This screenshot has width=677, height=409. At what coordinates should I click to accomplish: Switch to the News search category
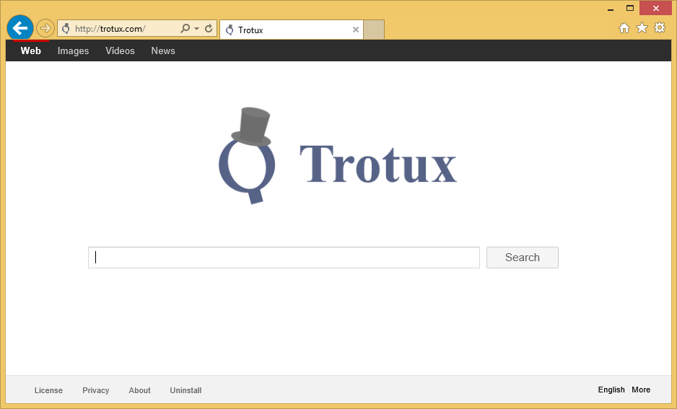(163, 51)
